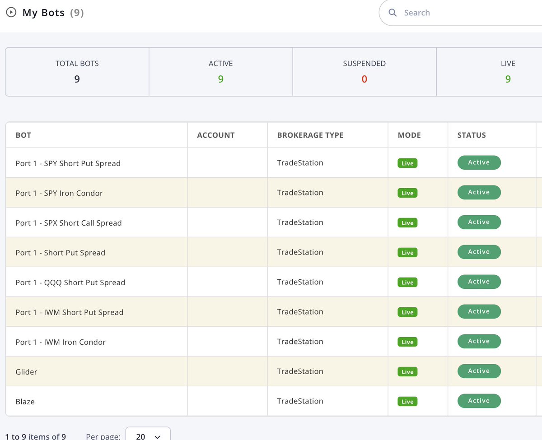Click Active status of QQQ Short Put Spread

pos(479,282)
